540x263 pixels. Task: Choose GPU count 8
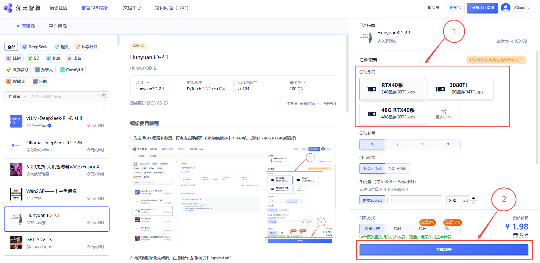[448, 144]
